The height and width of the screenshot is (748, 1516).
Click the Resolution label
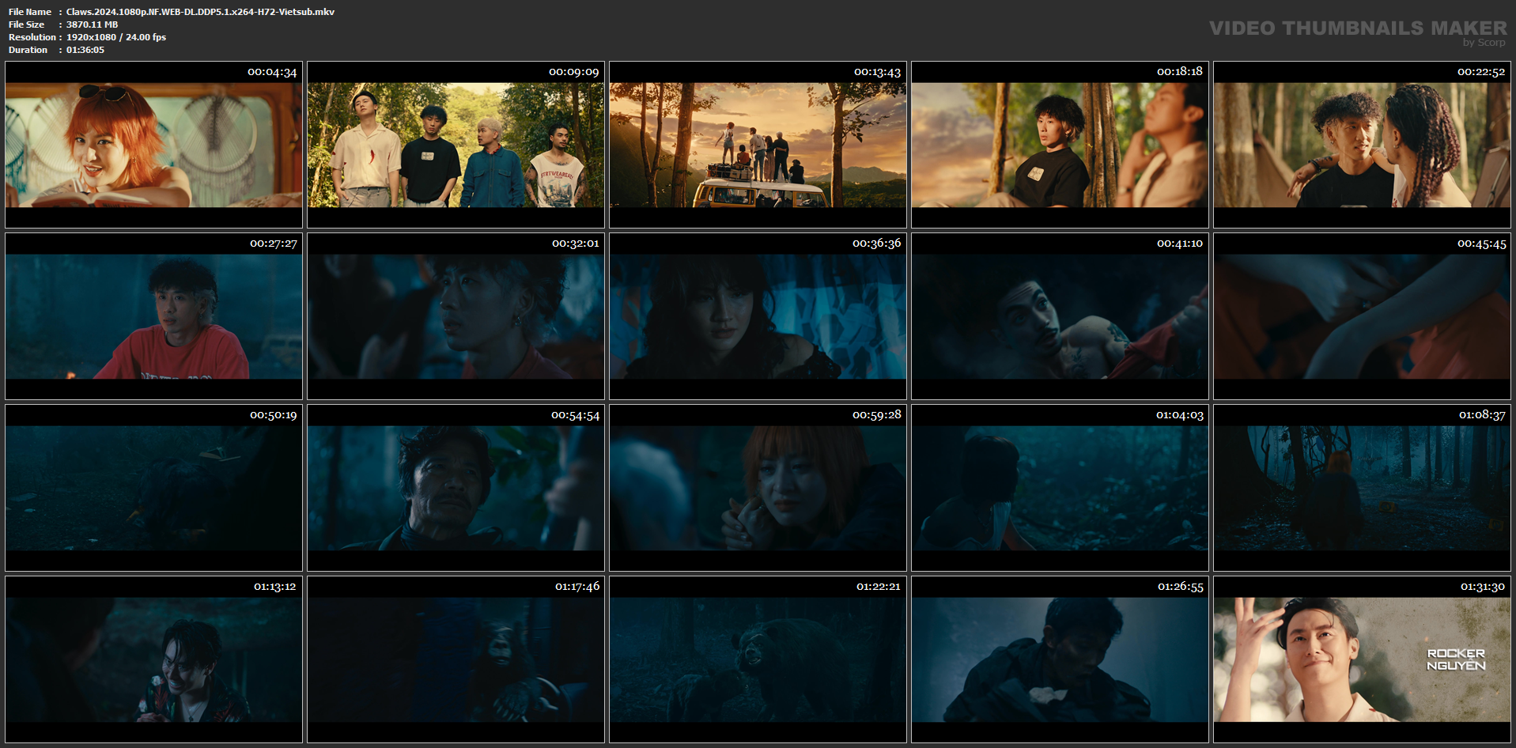point(32,37)
